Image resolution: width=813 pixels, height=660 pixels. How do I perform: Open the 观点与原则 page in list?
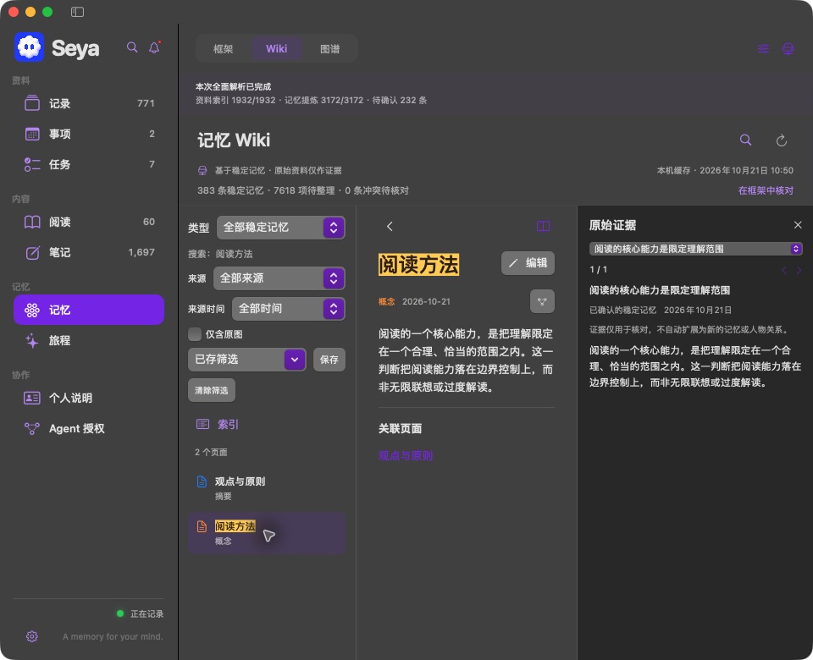click(x=267, y=487)
